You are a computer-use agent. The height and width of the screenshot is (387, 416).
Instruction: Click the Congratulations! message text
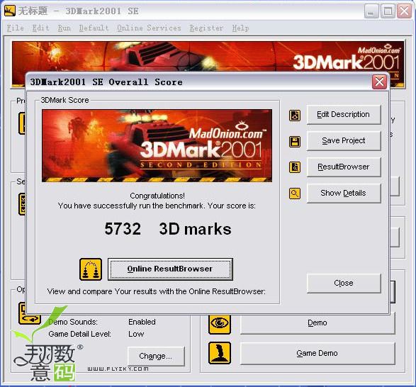(x=157, y=196)
